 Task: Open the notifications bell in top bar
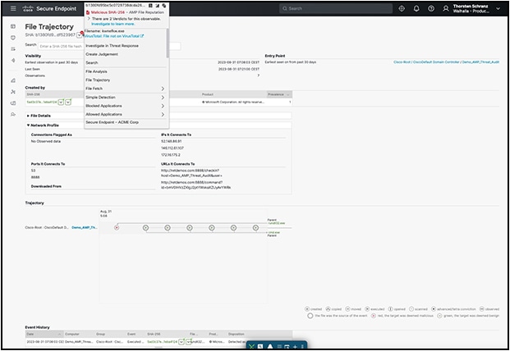coord(416,9)
